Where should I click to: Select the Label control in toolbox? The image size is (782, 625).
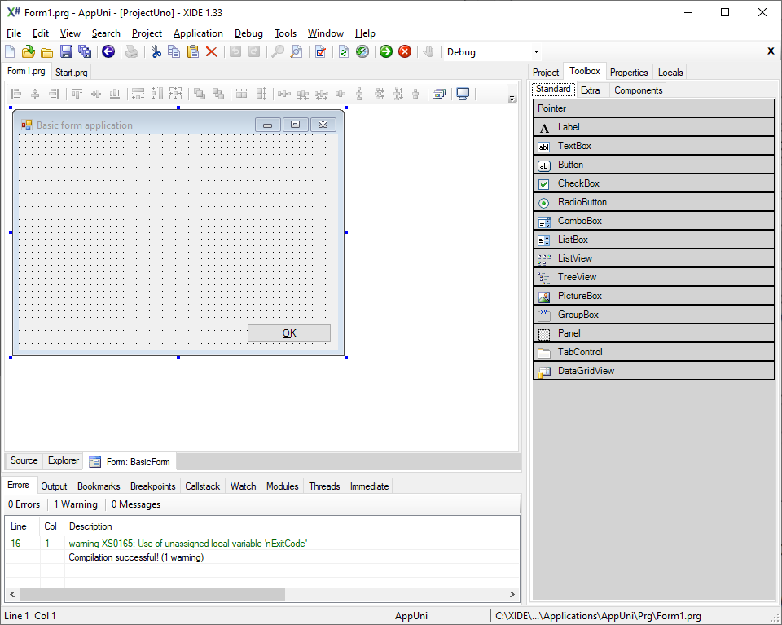point(653,127)
